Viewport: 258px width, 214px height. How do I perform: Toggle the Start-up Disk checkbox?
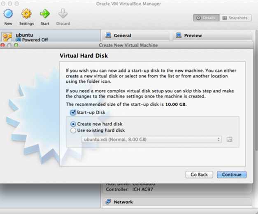73,112
